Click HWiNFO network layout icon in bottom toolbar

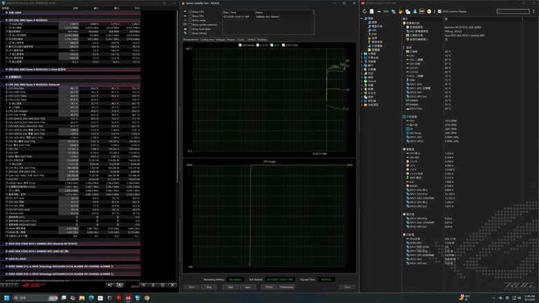click(110, 285)
